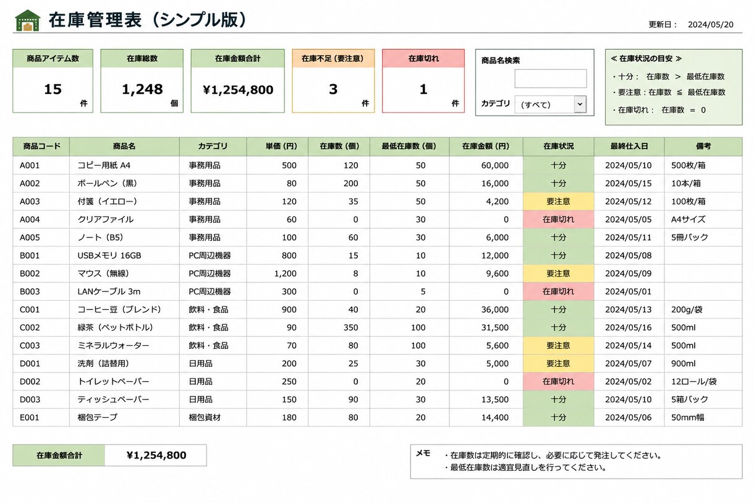Select cell 洗剤（詰替用）
This screenshot has width=754, height=503.
click(x=124, y=363)
